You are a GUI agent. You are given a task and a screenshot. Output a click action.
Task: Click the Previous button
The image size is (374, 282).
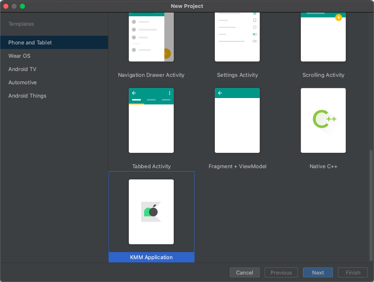pyautogui.click(x=281, y=272)
